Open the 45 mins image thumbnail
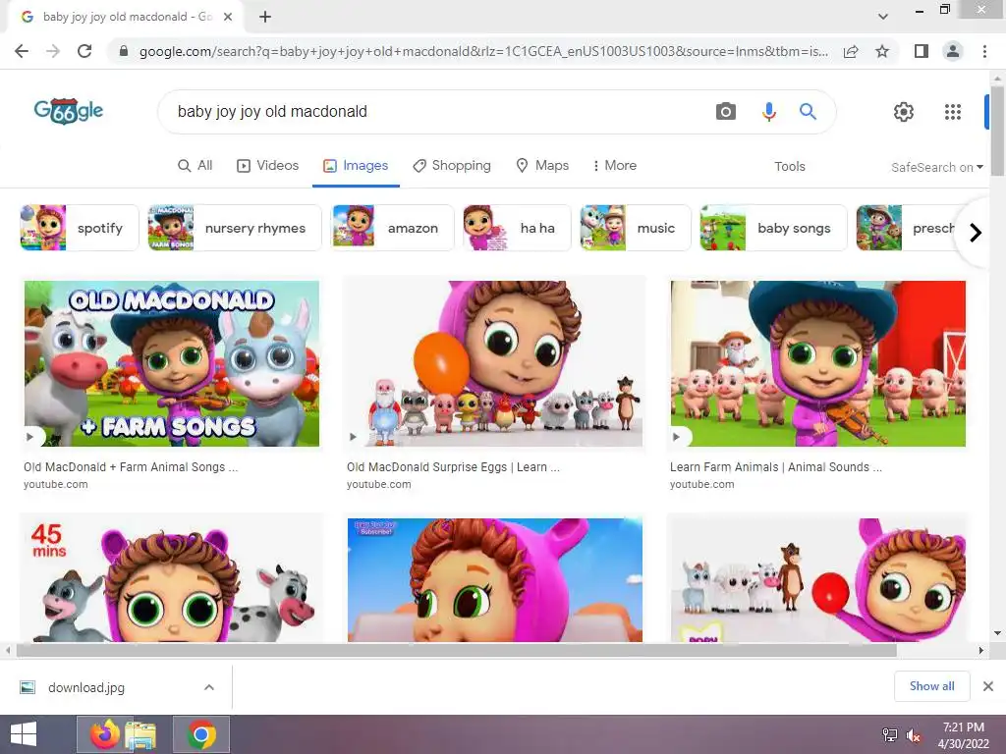1006x754 pixels. [x=171, y=580]
